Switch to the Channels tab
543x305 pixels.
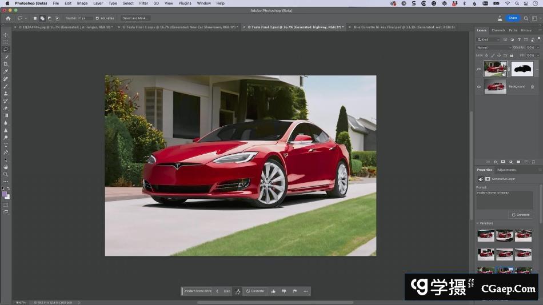click(x=498, y=30)
